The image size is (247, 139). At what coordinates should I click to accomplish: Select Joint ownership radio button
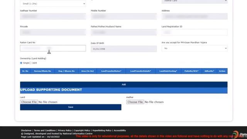30,63
